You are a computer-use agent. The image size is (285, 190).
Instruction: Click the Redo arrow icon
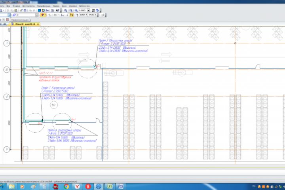pos(34,10)
